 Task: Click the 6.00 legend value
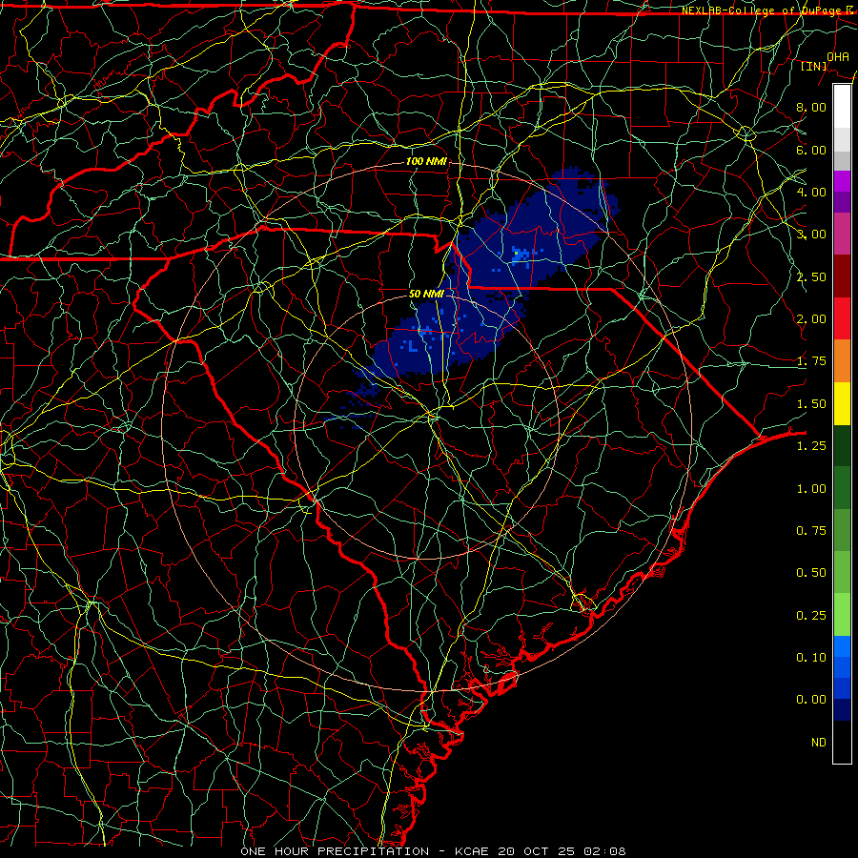click(x=811, y=150)
